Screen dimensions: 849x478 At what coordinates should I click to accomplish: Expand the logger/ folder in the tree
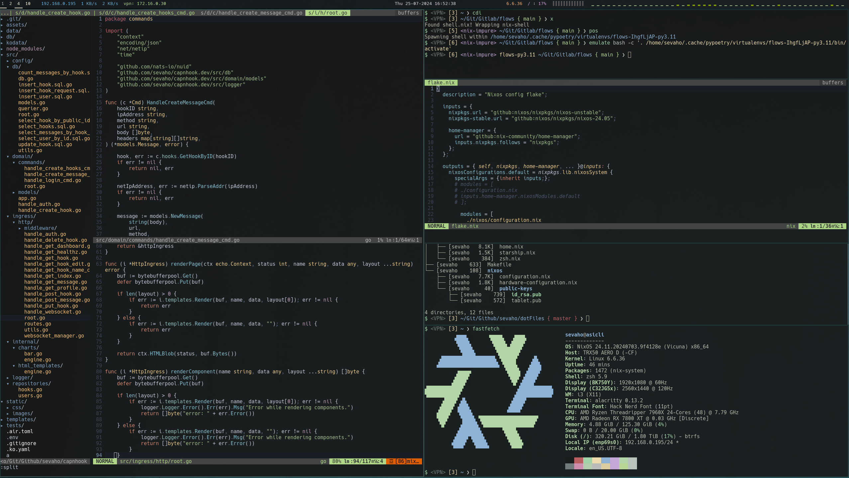[22, 377]
